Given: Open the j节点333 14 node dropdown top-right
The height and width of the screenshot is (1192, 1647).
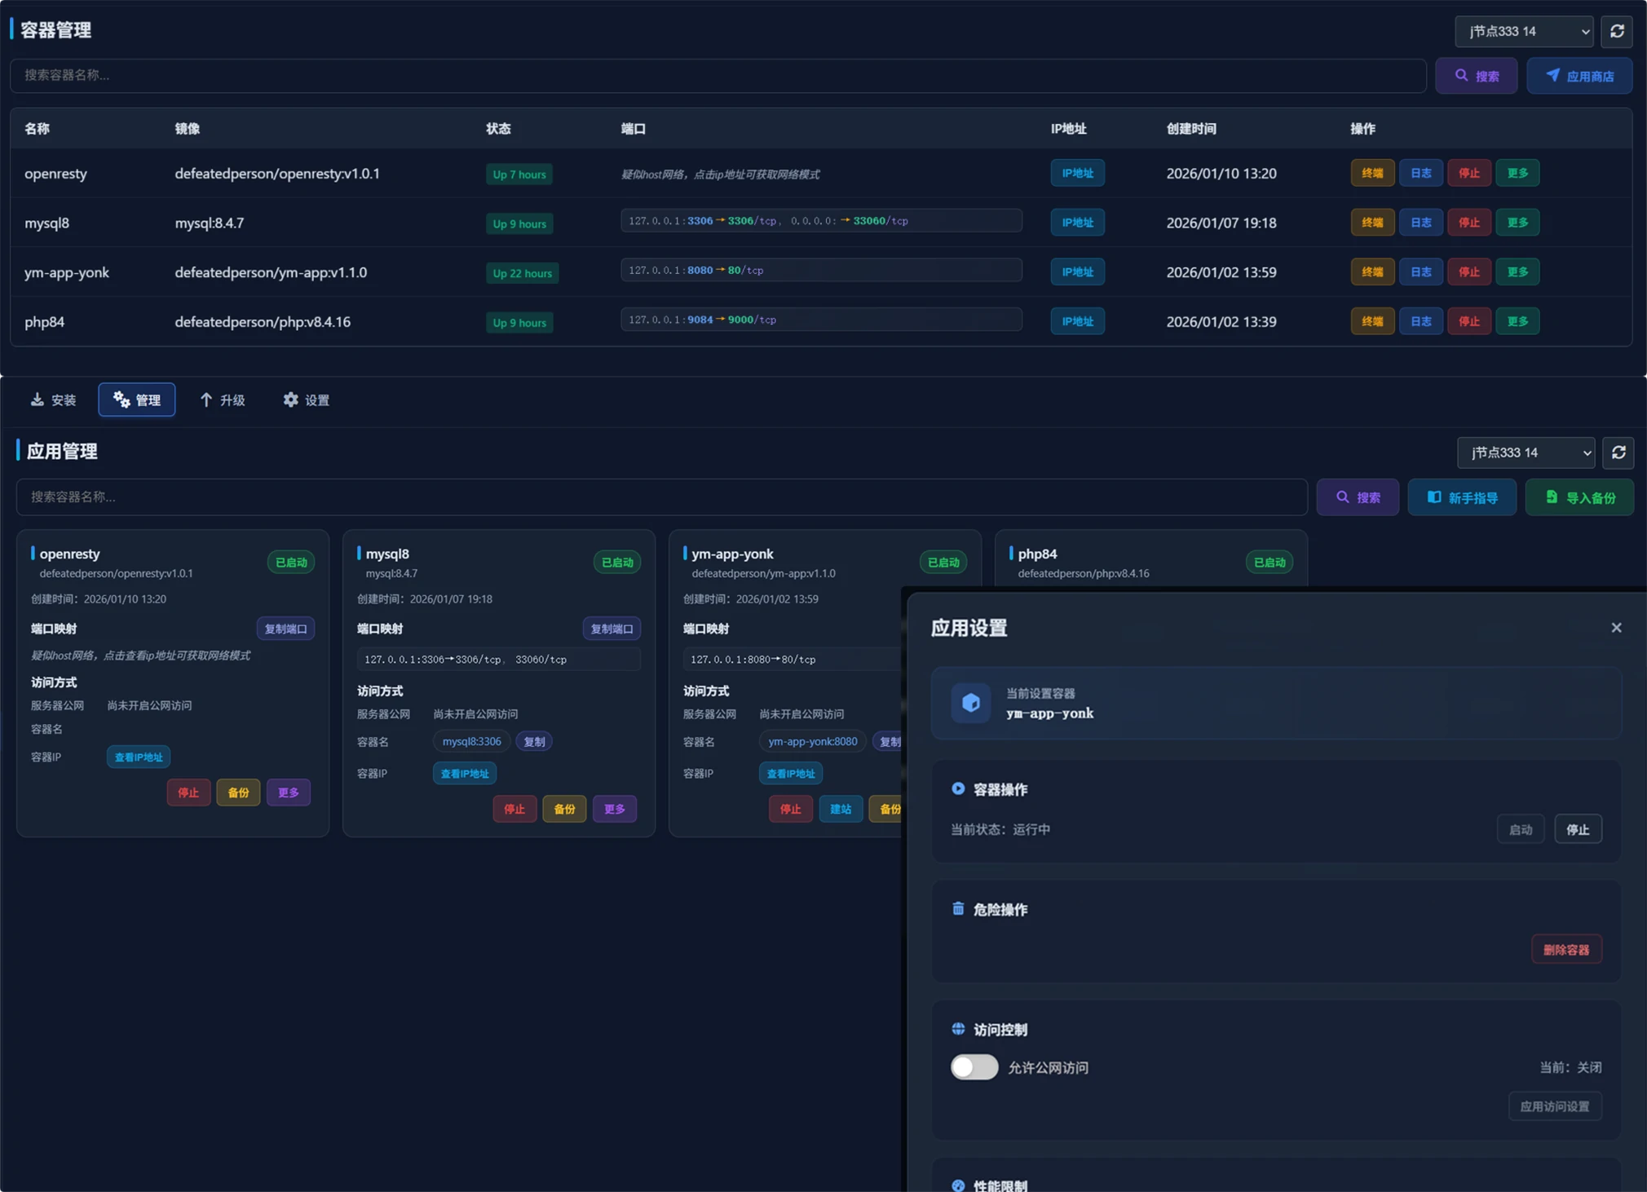Looking at the screenshot, I should coord(1523,31).
